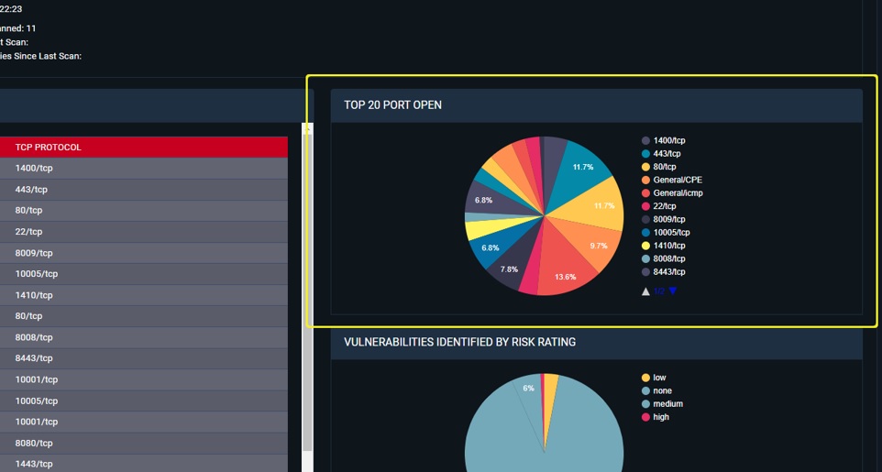Screen dimensions: 882x472
Task: Toggle the General/icmp legend entry
Action: click(x=672, y=193)
